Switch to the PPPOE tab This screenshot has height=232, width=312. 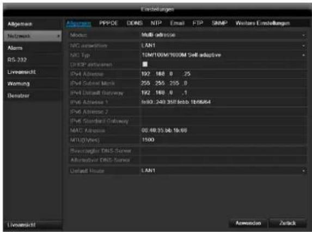[109, 23]
